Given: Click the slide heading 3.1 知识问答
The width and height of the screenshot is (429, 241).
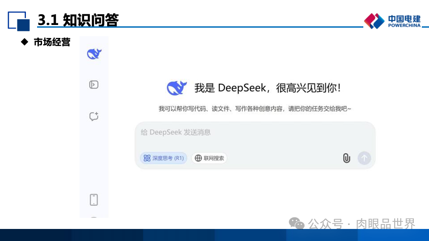Looking at the screenshot, I should pos(78,20).
